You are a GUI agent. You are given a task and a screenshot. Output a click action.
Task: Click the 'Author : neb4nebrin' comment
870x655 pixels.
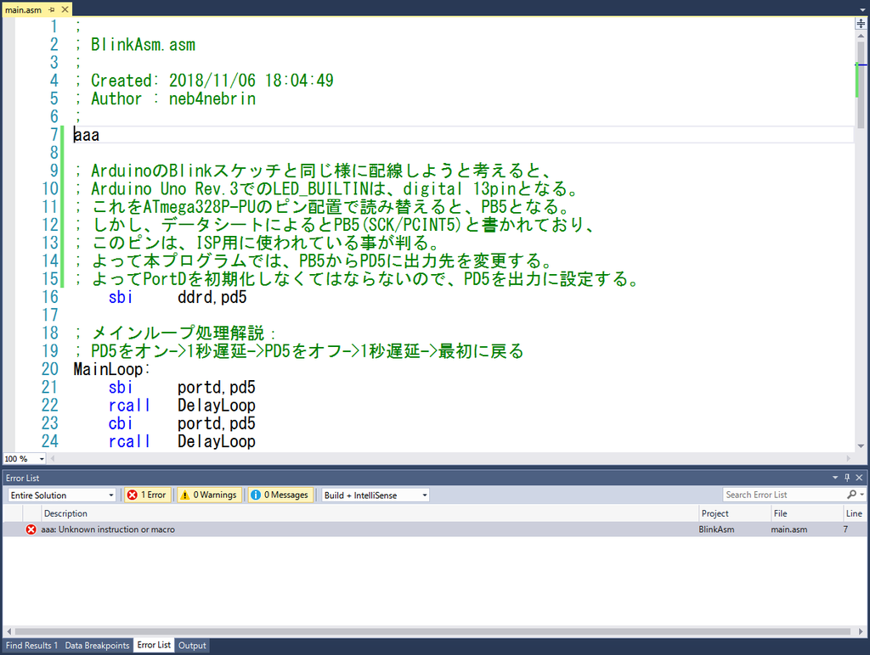tap(173, 98)
